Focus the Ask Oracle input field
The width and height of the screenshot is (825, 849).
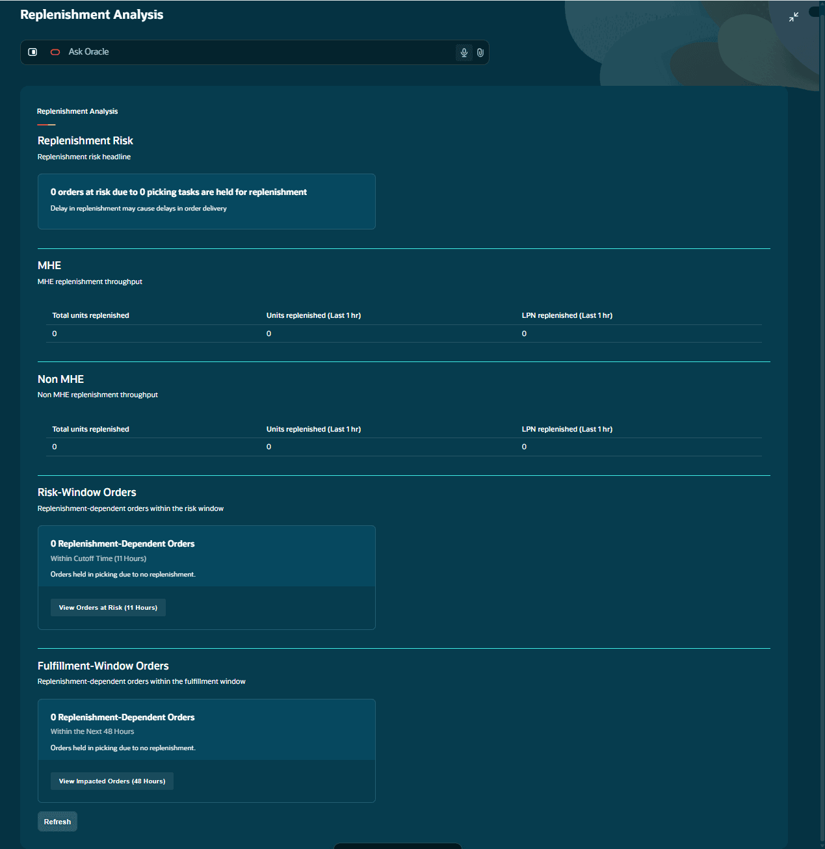255,52
